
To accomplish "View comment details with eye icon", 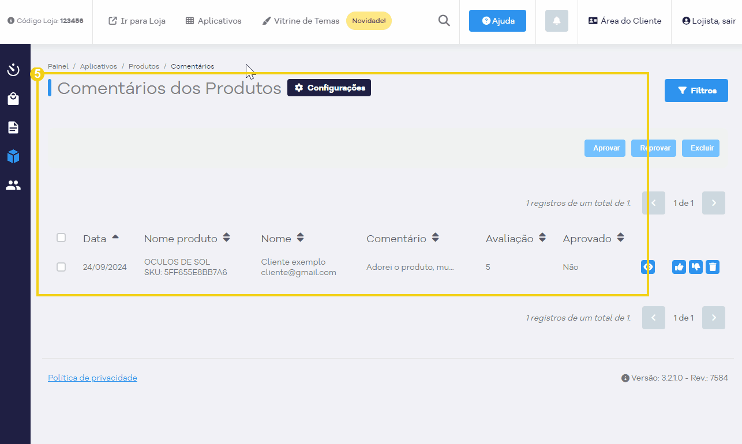I will [x=648, y=267].
